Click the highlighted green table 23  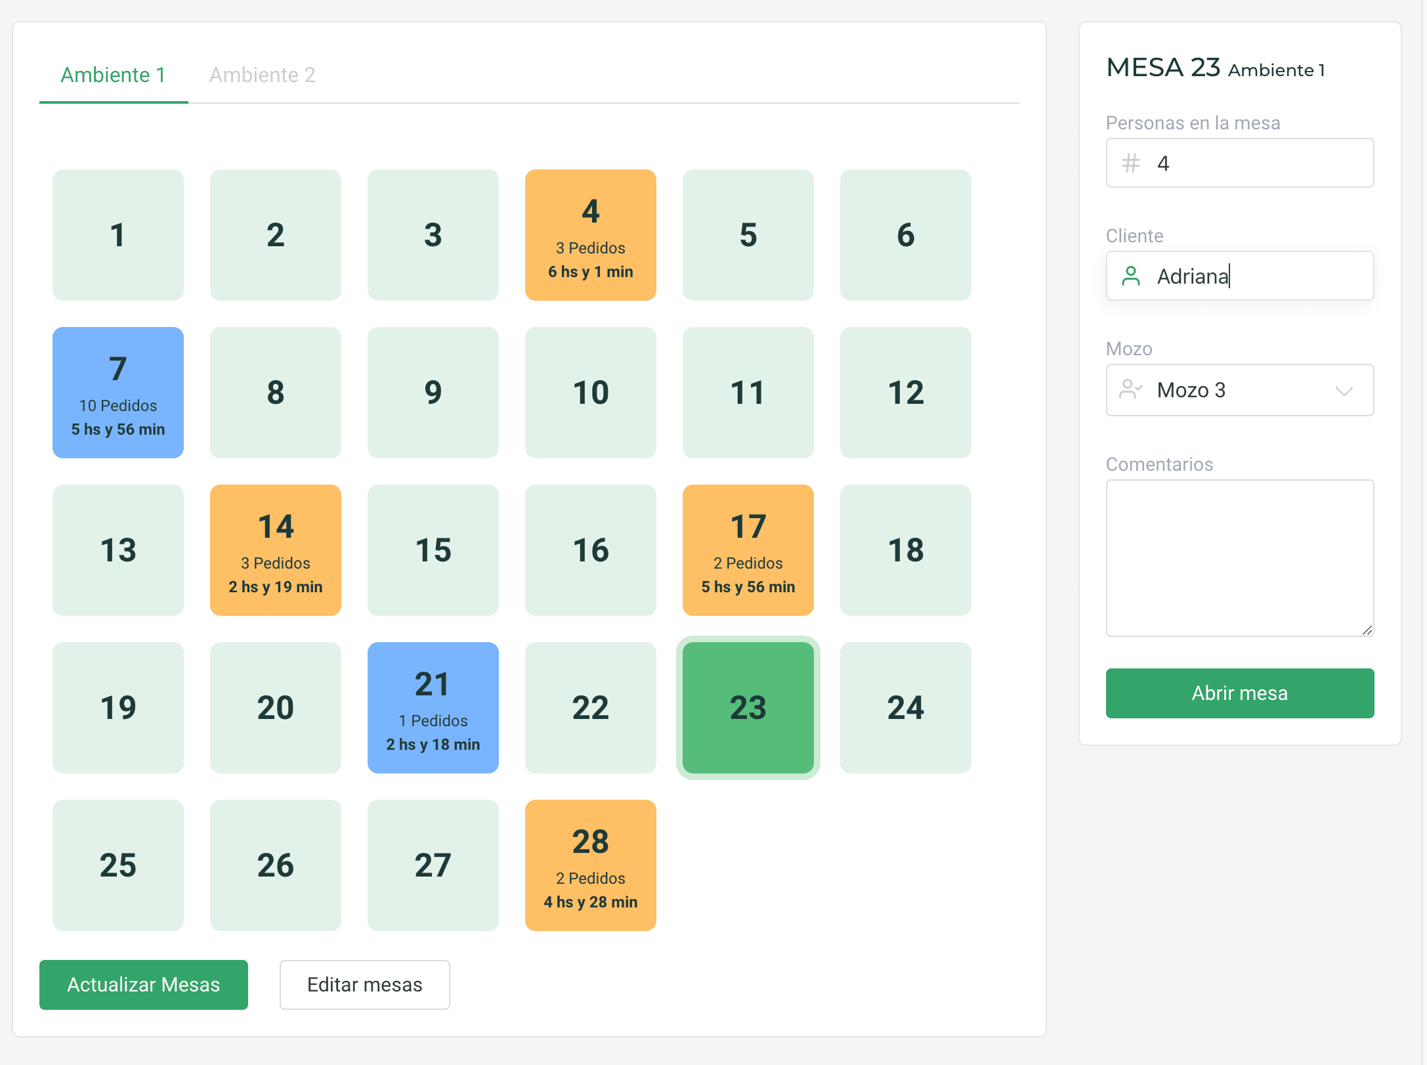(748, 708)
